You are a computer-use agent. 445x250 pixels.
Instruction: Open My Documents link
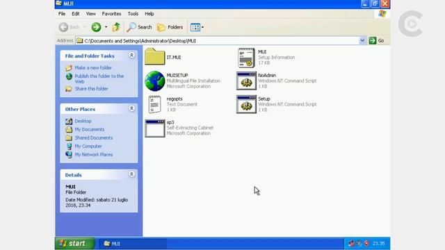point(90,130)
